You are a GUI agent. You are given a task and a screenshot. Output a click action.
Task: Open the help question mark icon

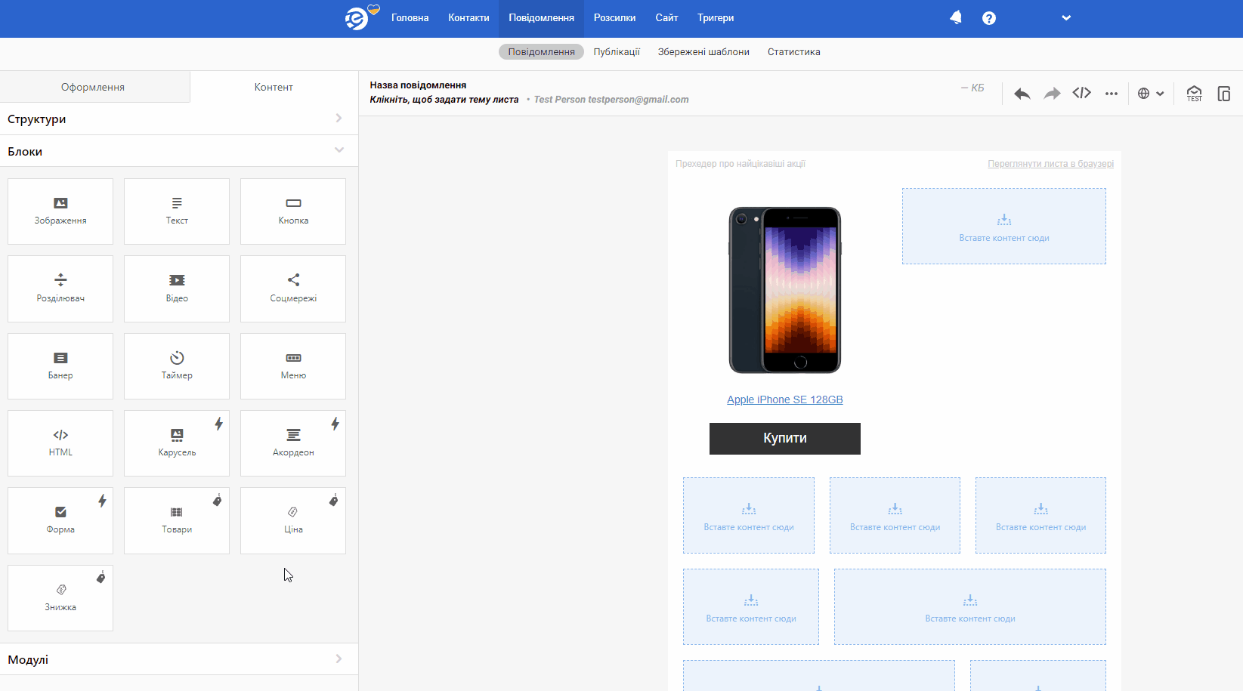[989, 18]
